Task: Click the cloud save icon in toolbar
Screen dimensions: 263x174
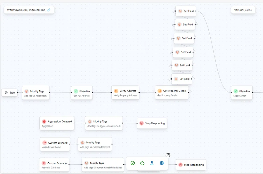Action: click(142, 163)
